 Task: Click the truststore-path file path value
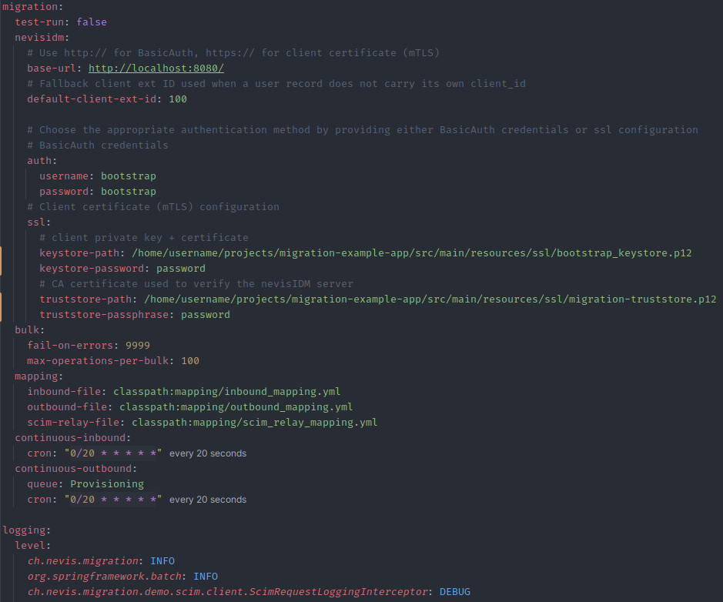click(430, 299)
